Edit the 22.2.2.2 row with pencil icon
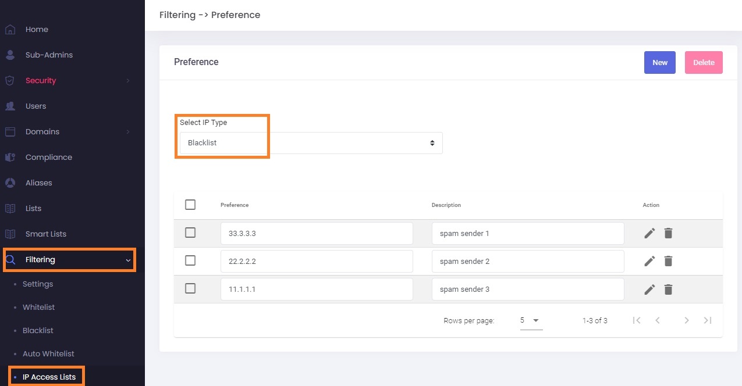Screen dimensions: 742x386 pos(649,261)
